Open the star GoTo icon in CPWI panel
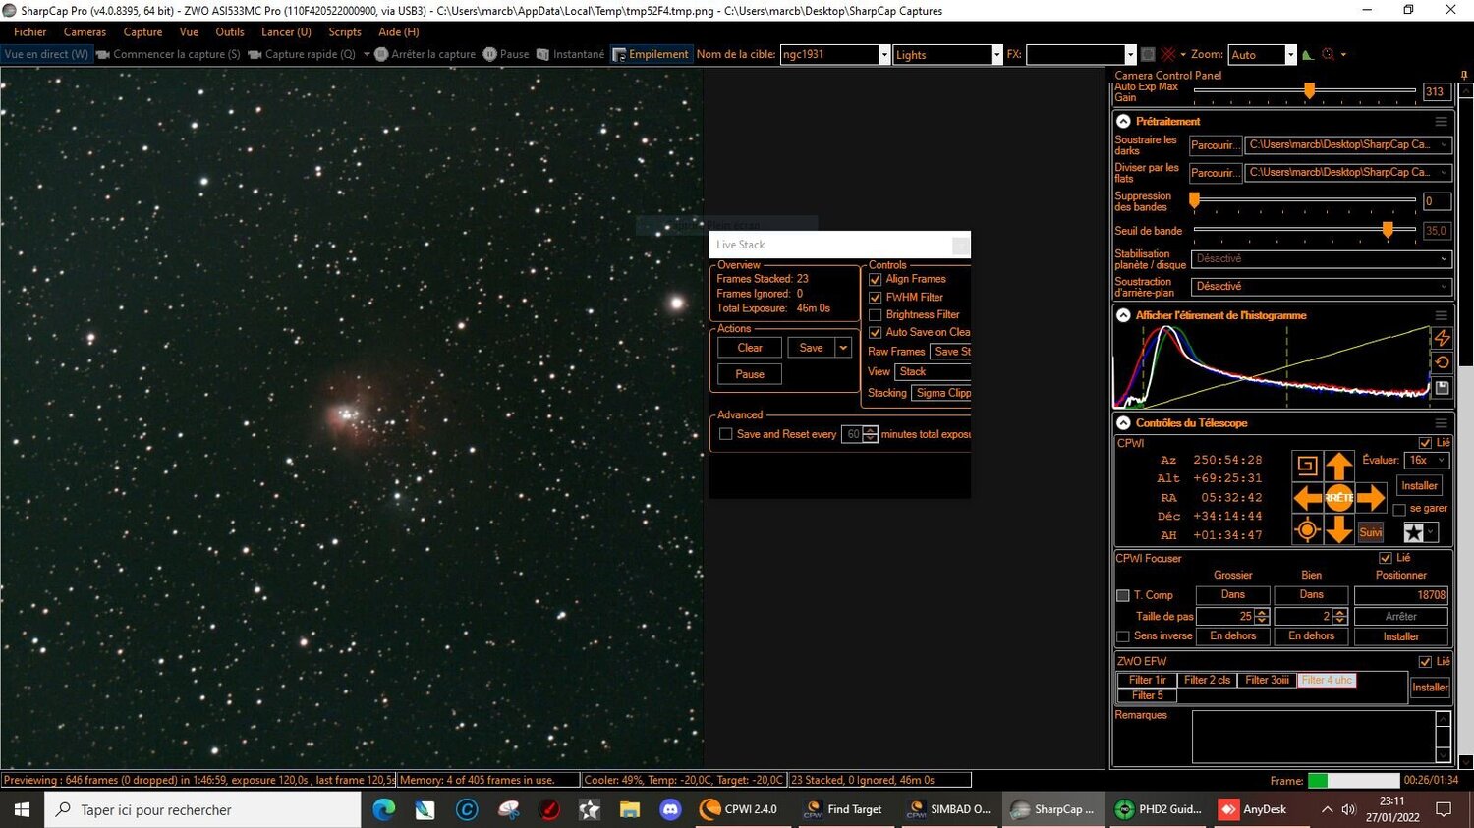The width and height of the screenshot is (1474, 828). [x=1413, y=531]
